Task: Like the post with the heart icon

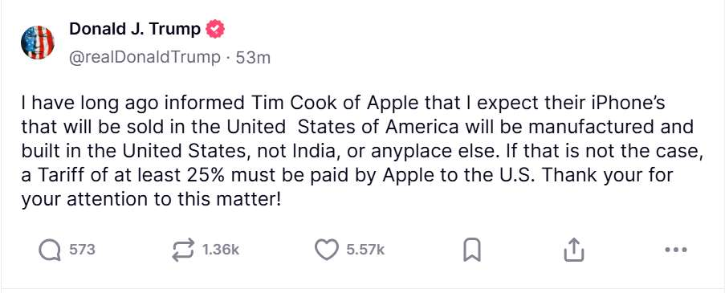Action: [327, 250]
